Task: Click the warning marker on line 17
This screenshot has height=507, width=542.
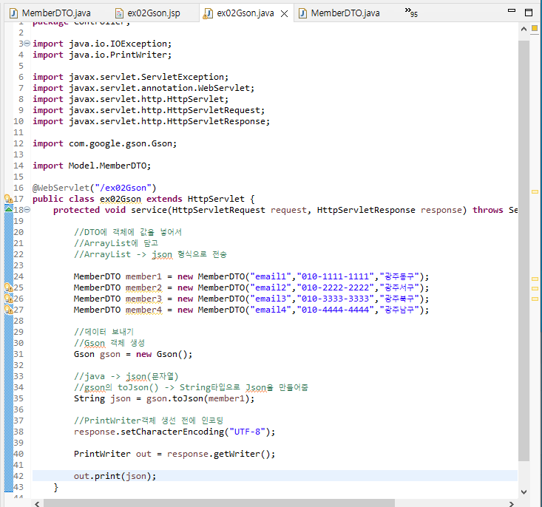Action: (8, 199)
